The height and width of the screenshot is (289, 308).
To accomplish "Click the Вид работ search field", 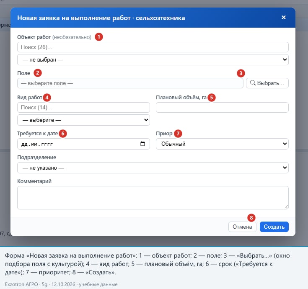I will coord(83,107).
